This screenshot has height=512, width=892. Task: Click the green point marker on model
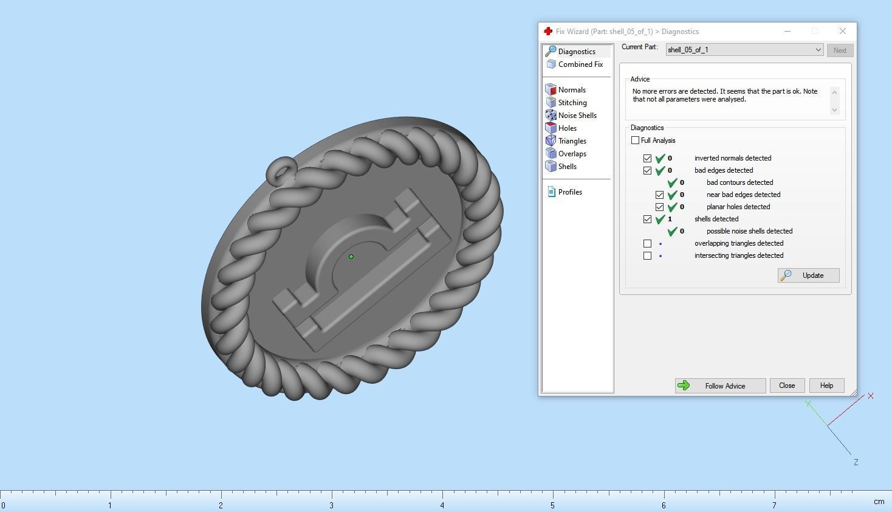point(351,257)
